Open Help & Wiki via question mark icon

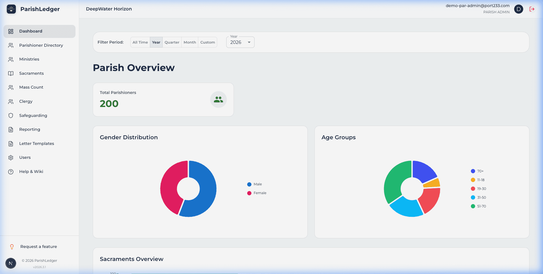[10, 172]
